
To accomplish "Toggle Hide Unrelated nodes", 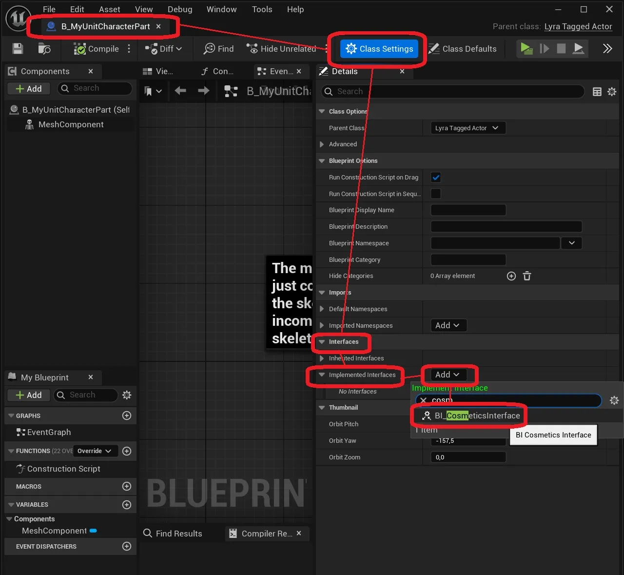I will tap(281, 49).
